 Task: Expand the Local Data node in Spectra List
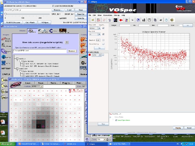(x=110, y=117)
